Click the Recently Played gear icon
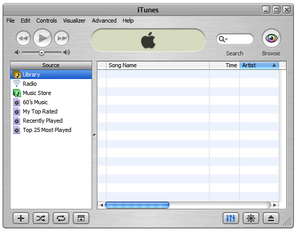Screen dimensions: 296x231 16,121
